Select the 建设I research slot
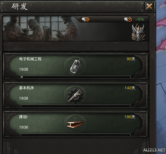Viewport: 166px width, 154px height. 75,124
